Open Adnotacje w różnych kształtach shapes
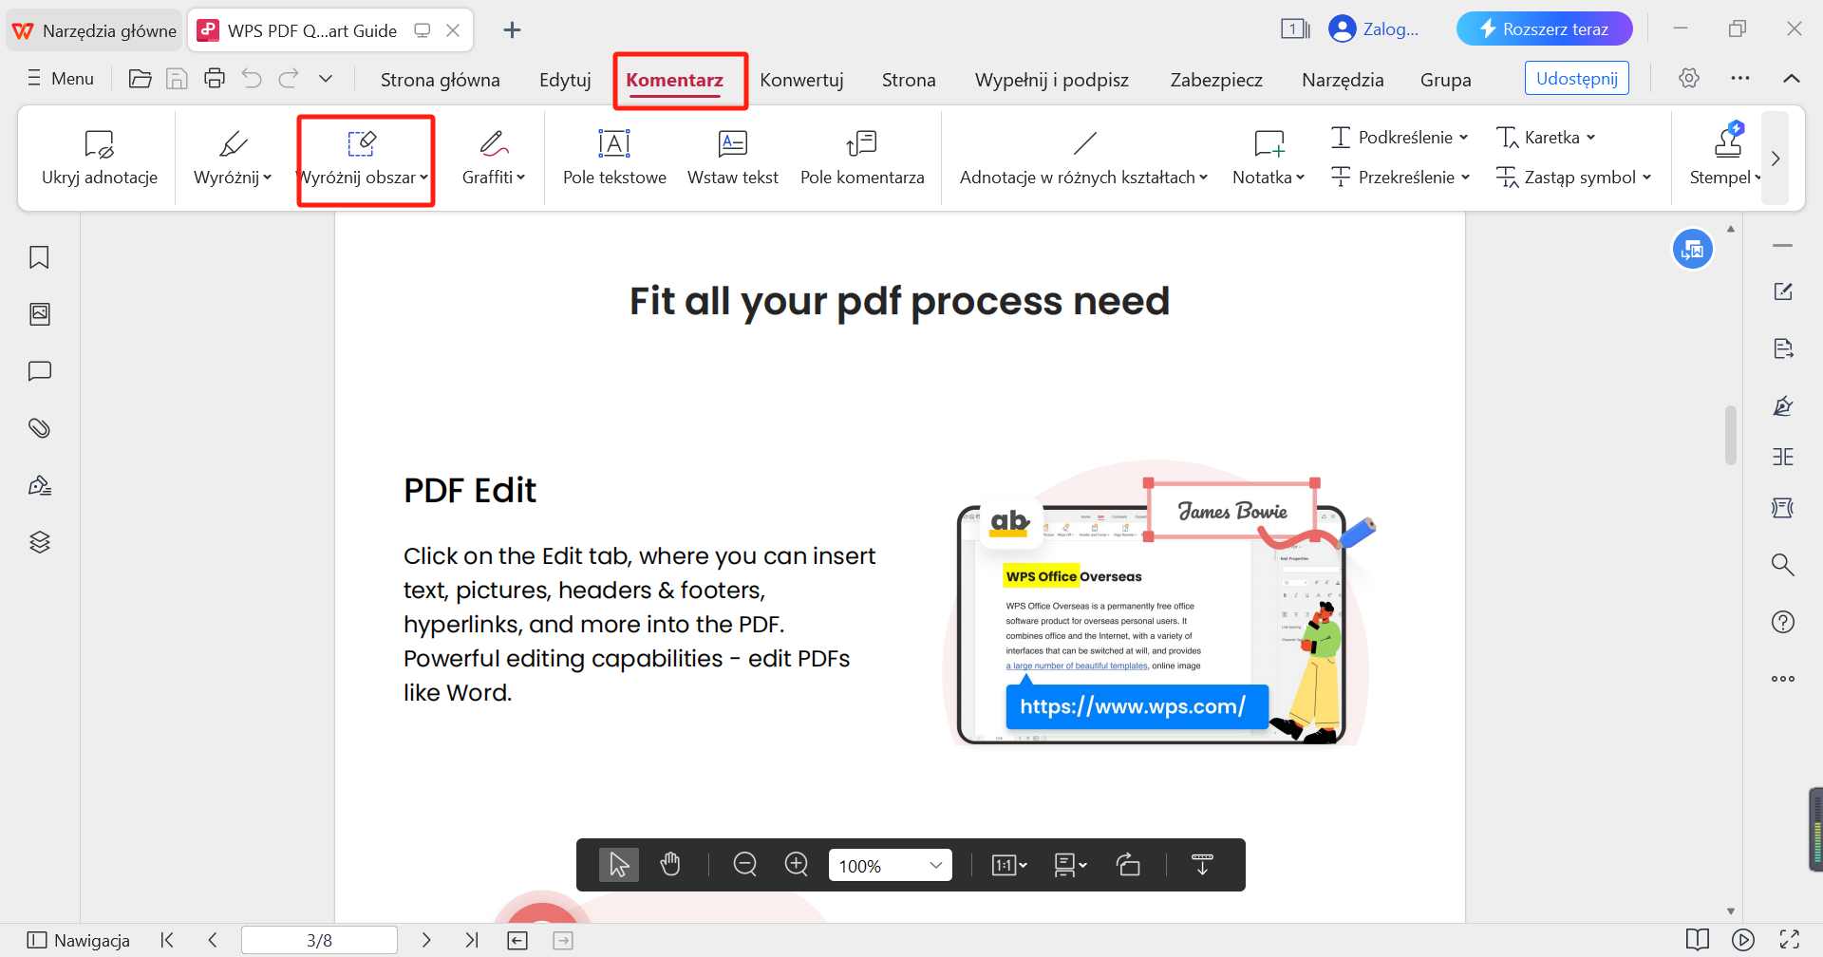The image size is (1823, 957). click(x=1083, y=158)
